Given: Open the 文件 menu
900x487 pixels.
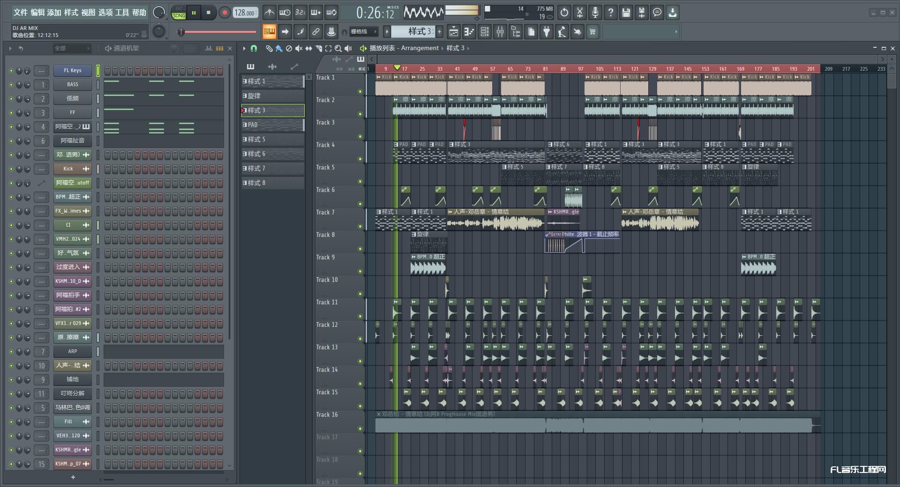Looking at the screenshot, I should (x=21, y=13).
